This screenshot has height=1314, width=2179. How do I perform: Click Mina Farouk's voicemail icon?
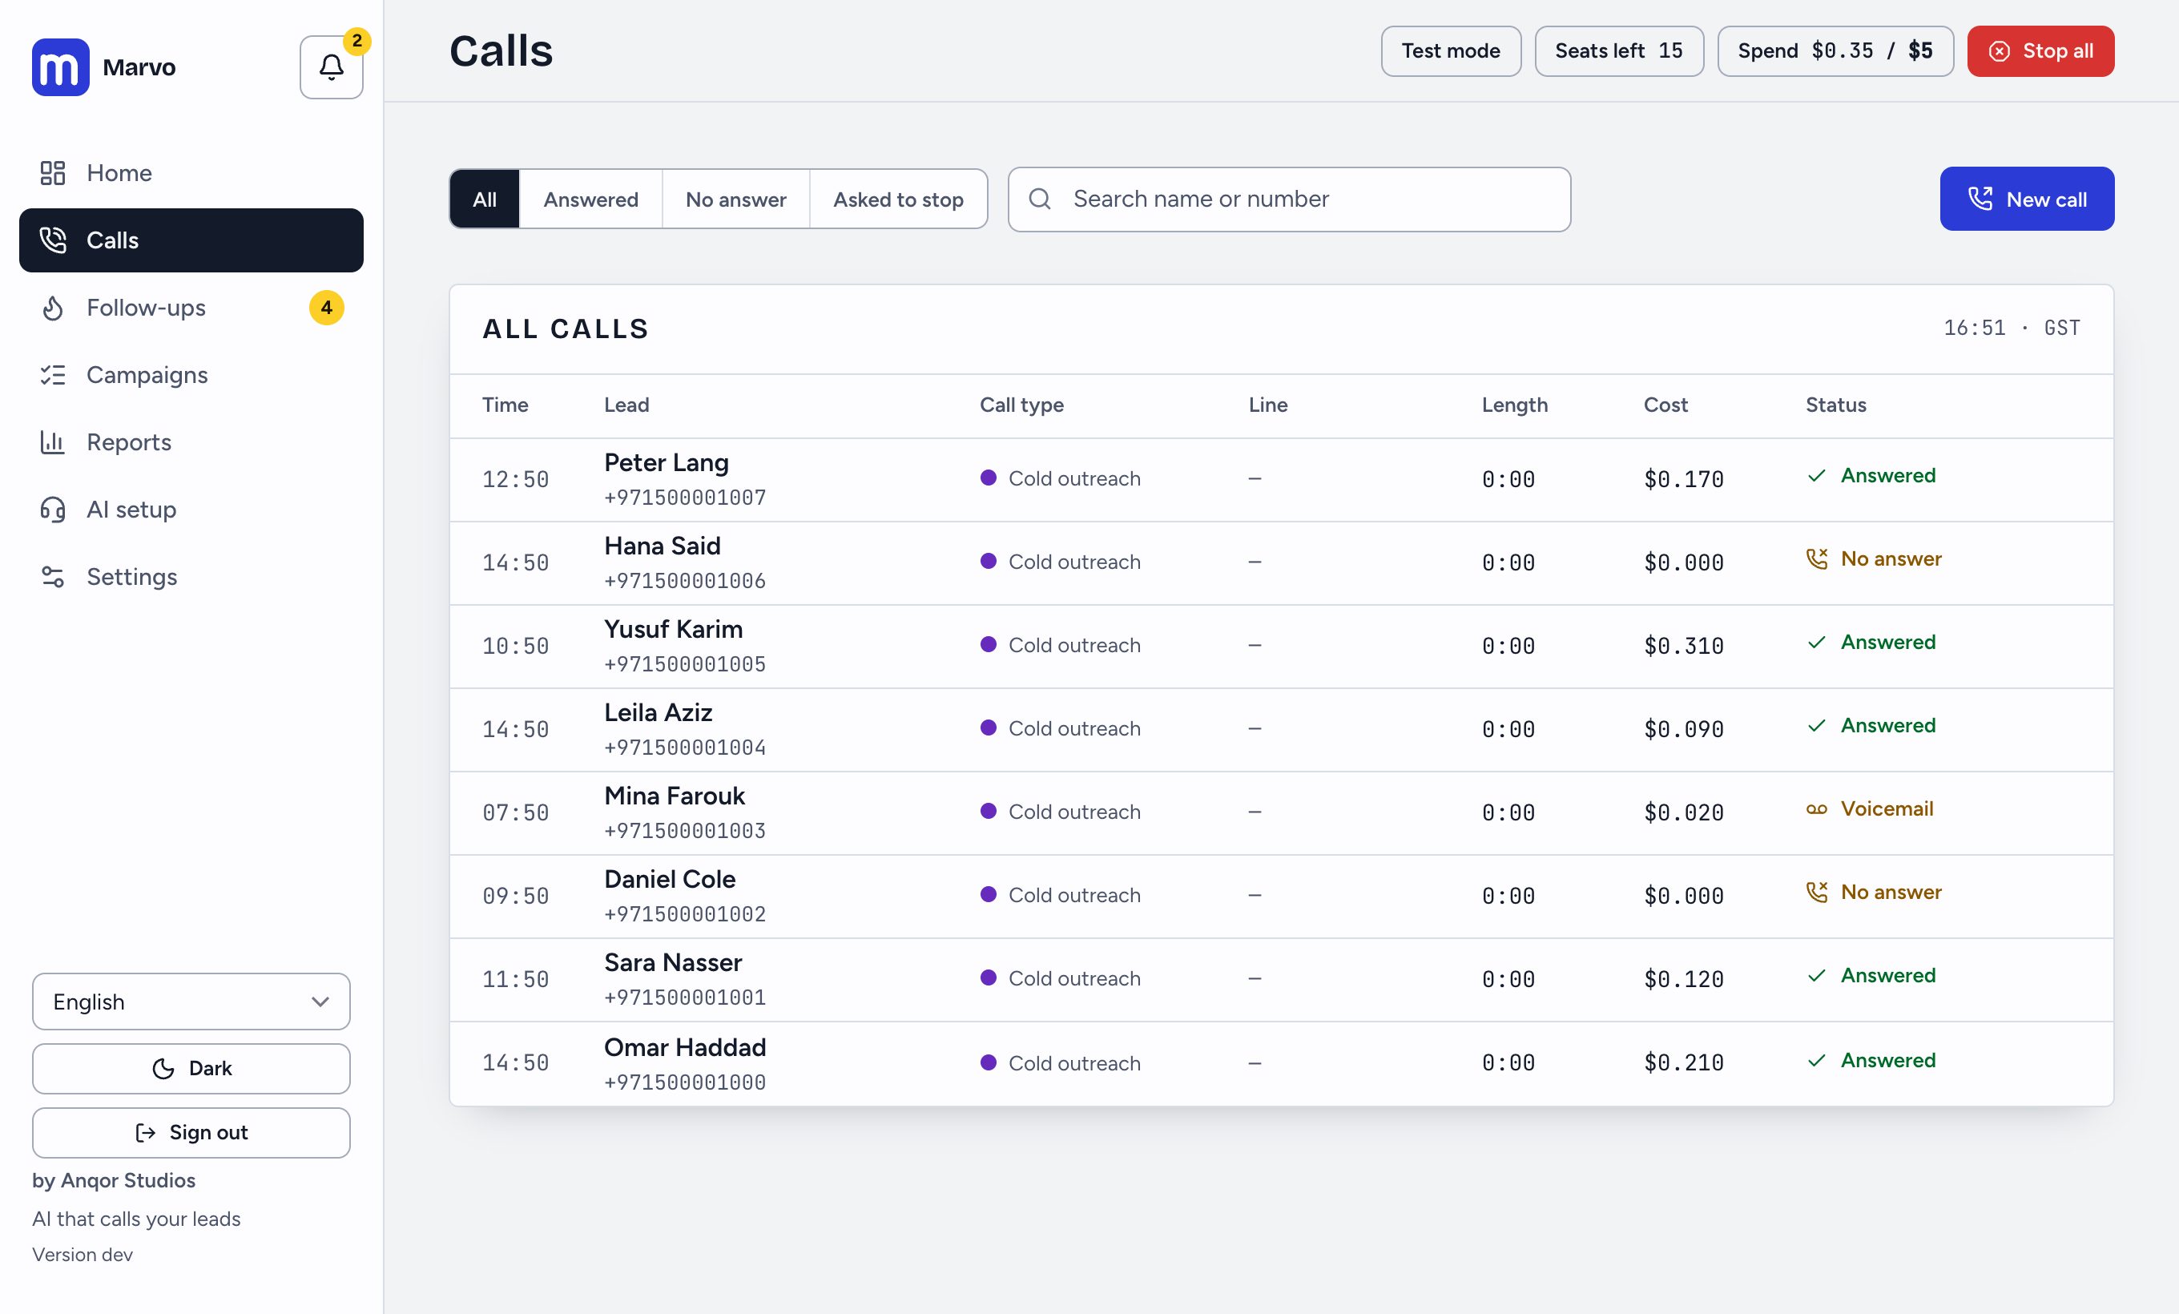tap(1816, 809)
